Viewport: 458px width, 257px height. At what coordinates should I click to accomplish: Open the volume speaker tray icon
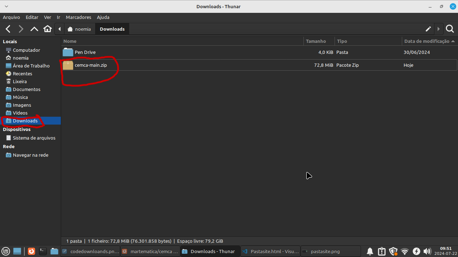tap(427, 251)
